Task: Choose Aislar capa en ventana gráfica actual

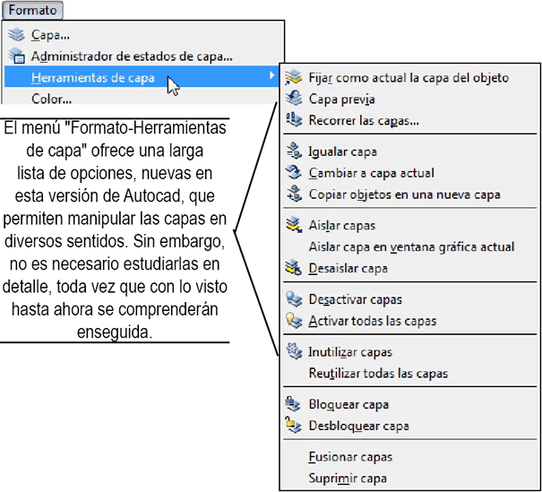Action: click(x=411, y=247)
